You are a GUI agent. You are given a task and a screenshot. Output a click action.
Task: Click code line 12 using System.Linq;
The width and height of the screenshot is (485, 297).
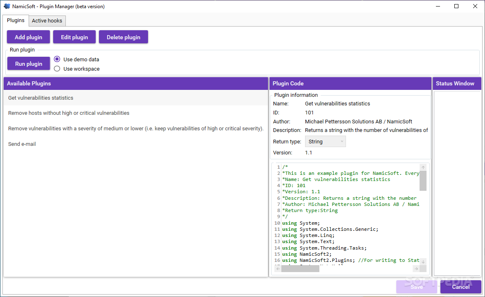coord(308,235)
